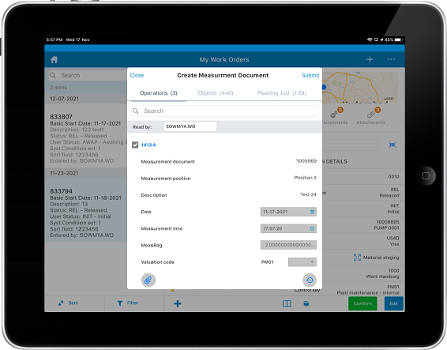Viewport: 447px width, 350px height.
Task: Tap the green Confirm button
Action: click(x=362, y=303)
